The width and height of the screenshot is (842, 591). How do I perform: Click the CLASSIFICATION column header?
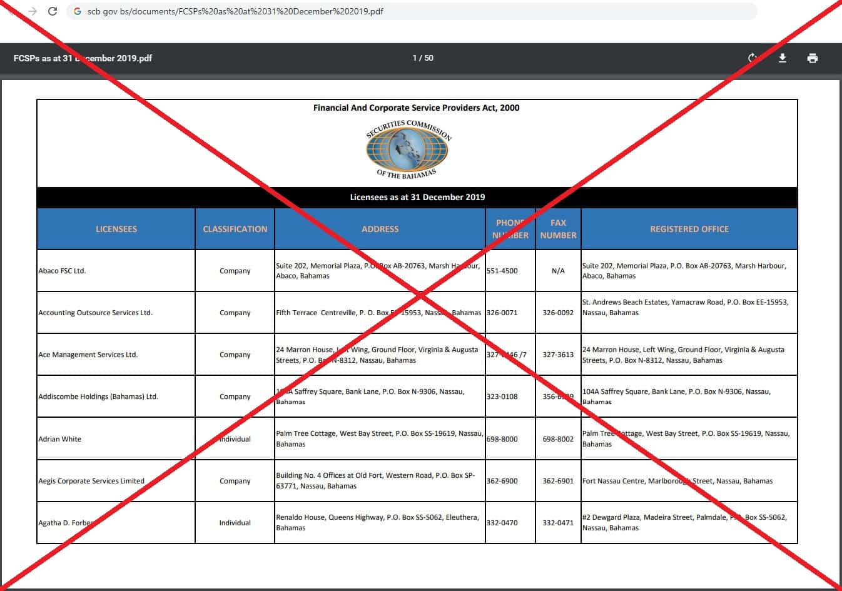[x=235, y=229]
